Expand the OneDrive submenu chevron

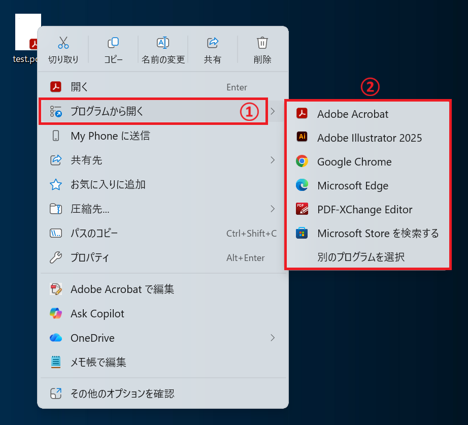[x=273, y=338]
